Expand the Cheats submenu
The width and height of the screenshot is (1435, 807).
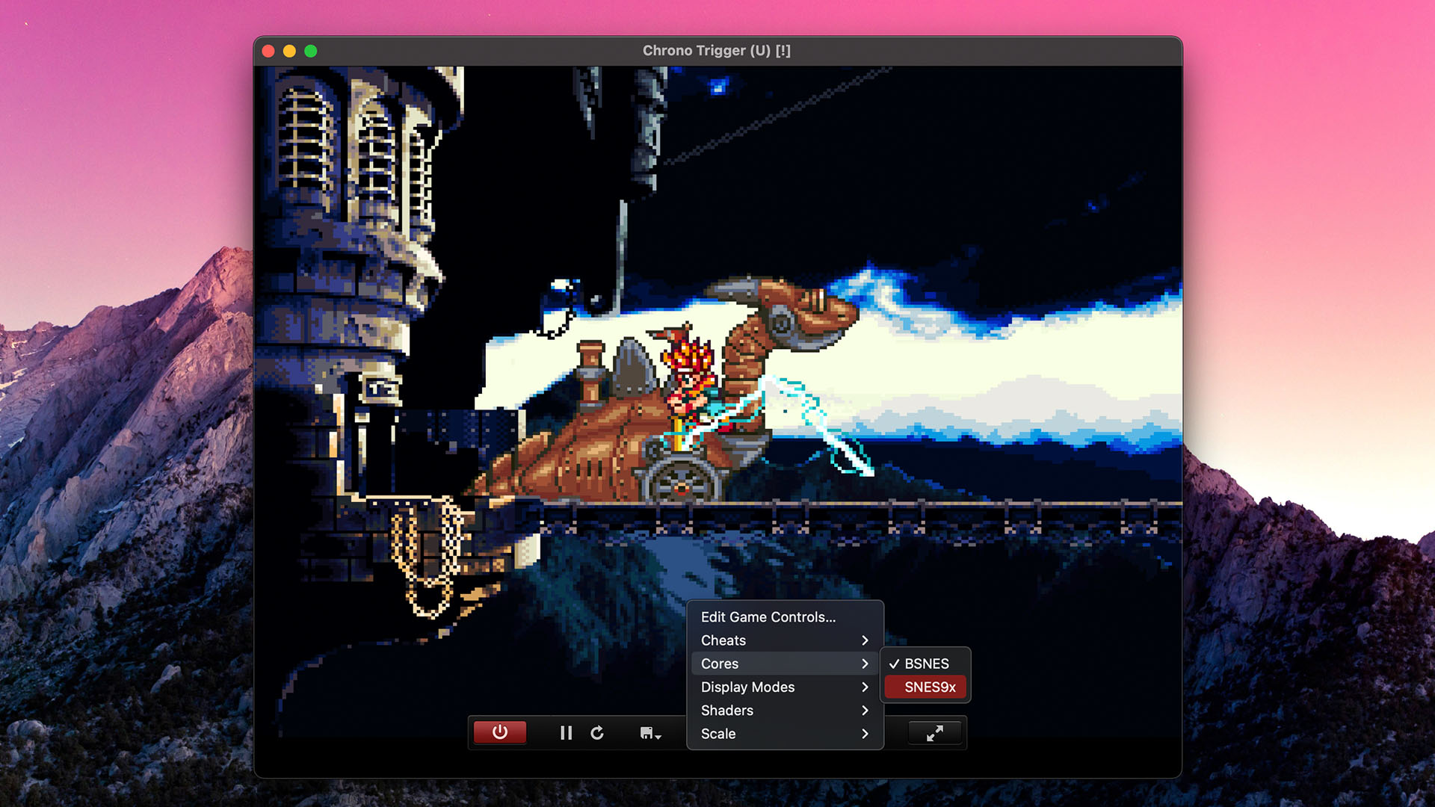tap(783, 640)
